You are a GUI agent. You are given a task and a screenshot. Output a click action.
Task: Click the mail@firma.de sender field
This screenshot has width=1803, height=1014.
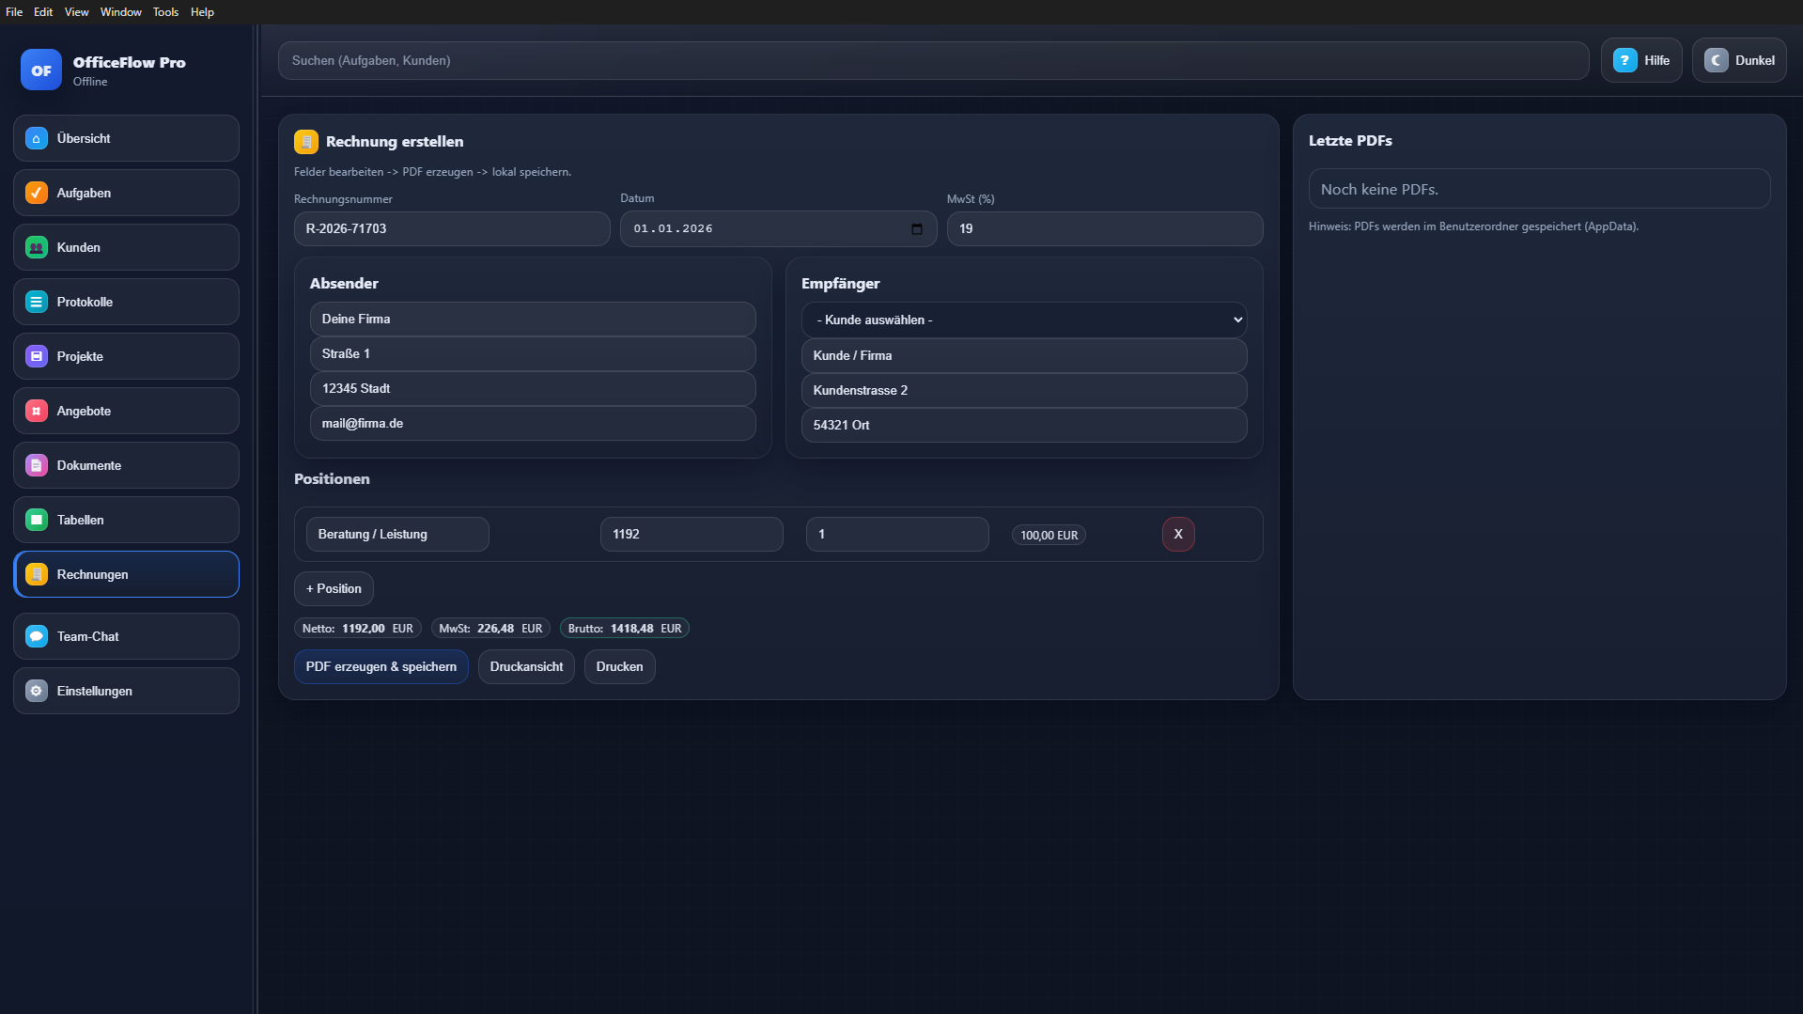coord(533,423)
